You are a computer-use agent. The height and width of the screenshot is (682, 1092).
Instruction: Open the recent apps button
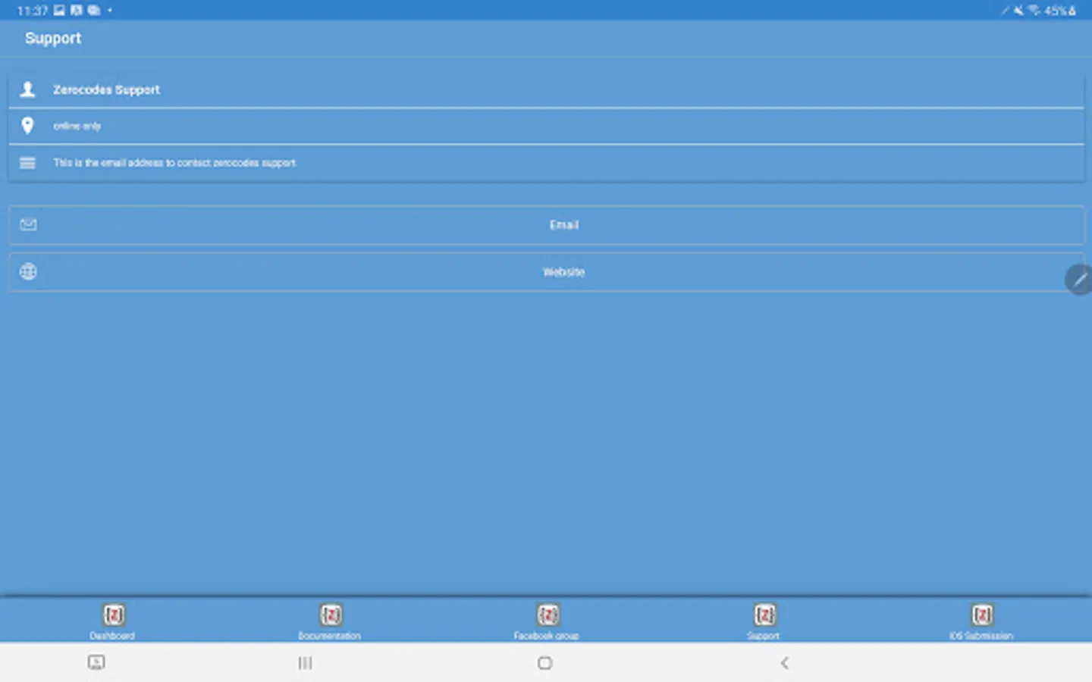coord(305,663)
